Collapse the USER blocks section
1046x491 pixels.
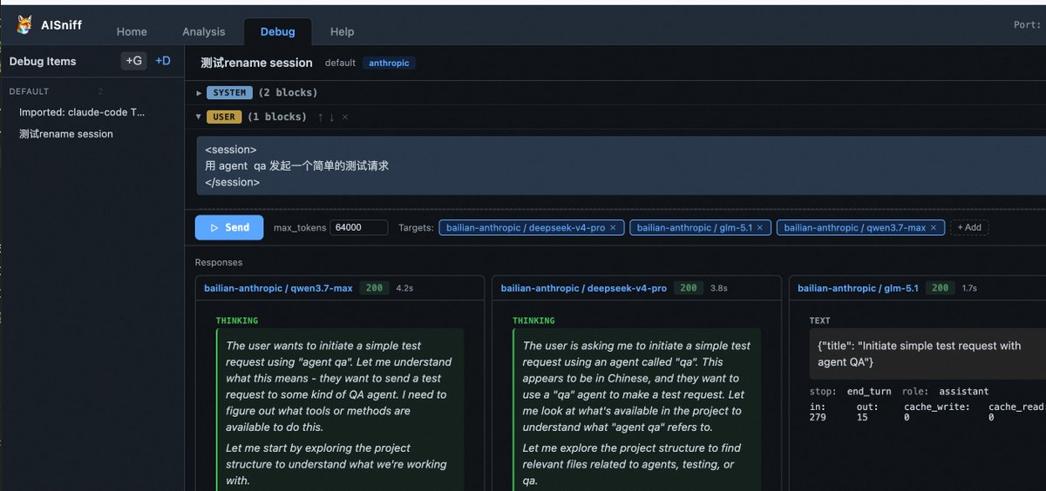click(199, 117)
